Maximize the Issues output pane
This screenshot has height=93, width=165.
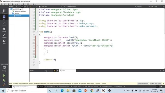(x=161, y=71)
